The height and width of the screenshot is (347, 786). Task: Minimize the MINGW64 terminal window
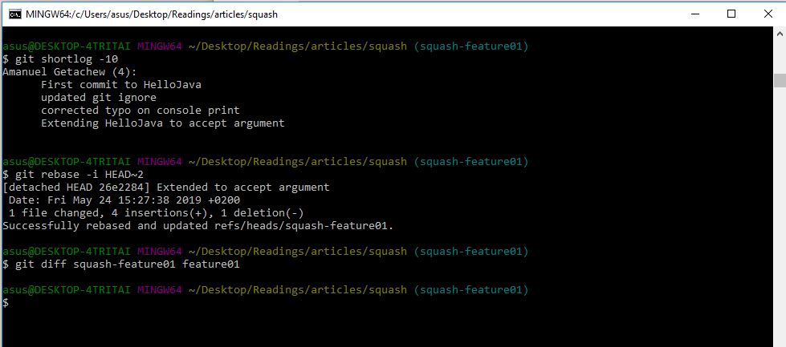tap(694, 14)
